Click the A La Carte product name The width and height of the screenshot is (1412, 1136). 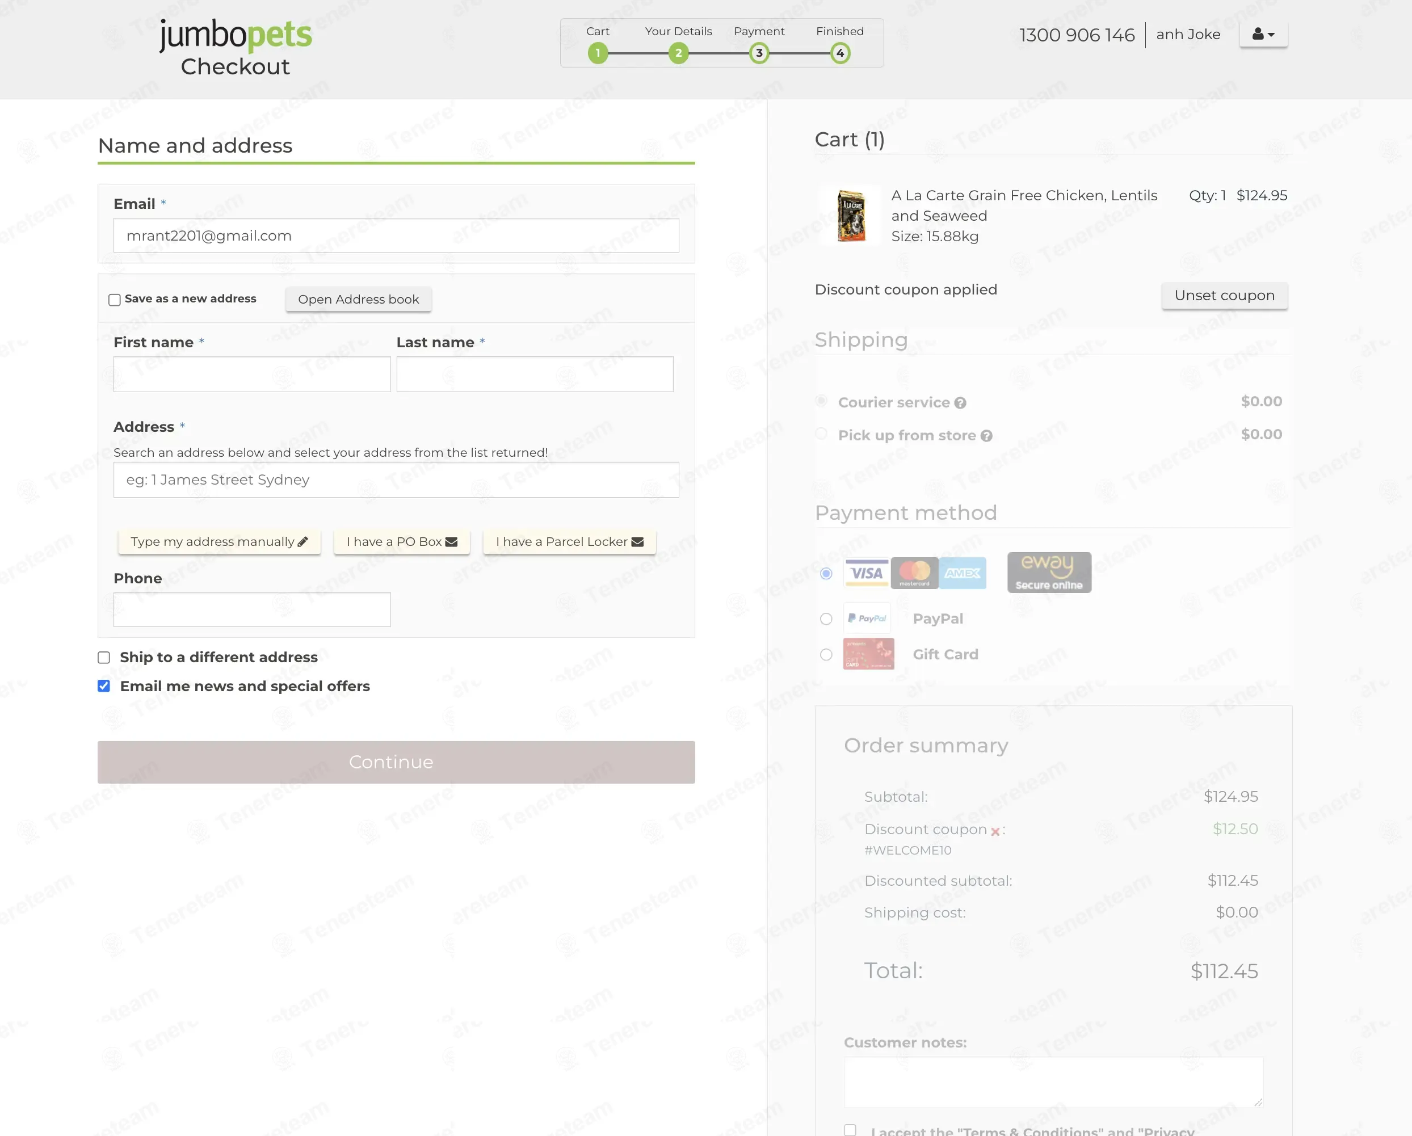1024,205
